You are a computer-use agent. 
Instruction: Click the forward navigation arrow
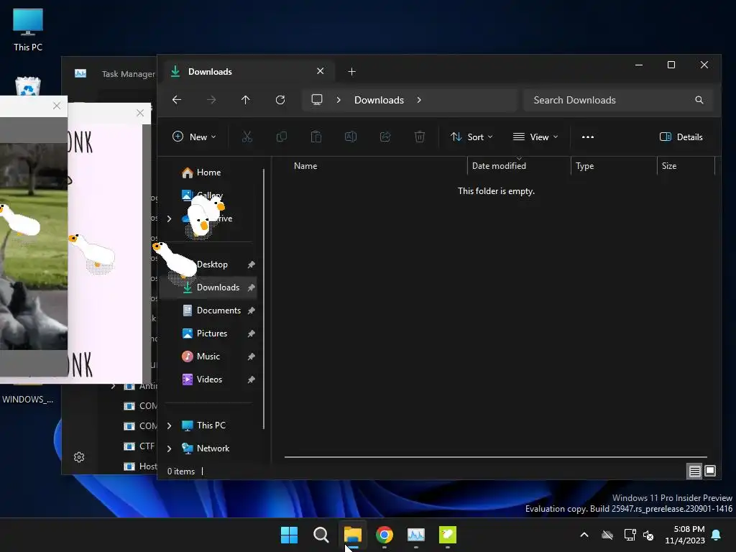(211, 99)
